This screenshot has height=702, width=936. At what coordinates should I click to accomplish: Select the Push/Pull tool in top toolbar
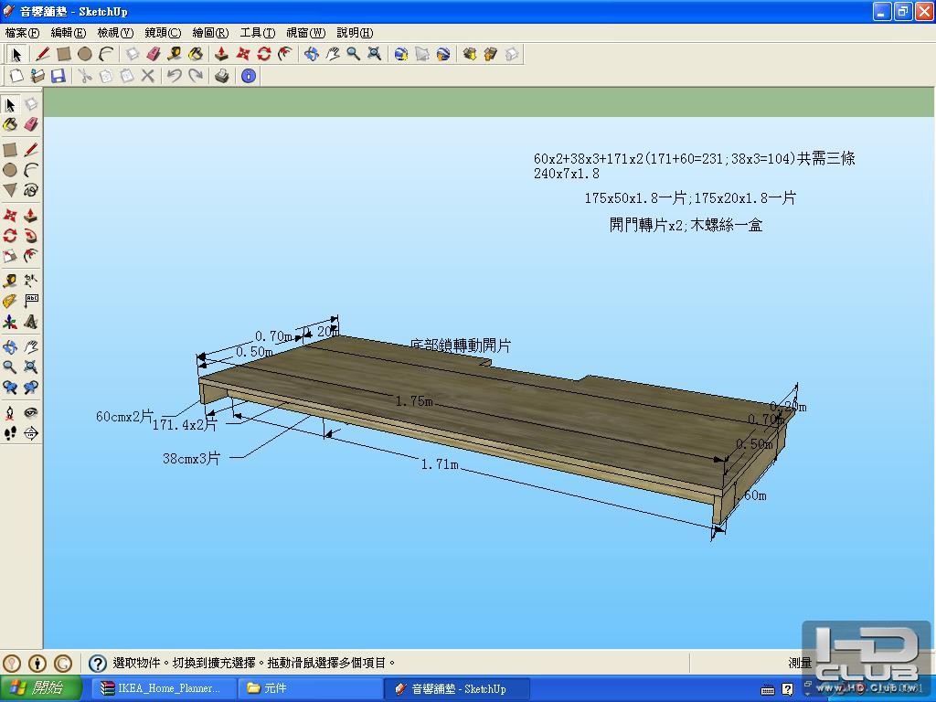point(221,54)
